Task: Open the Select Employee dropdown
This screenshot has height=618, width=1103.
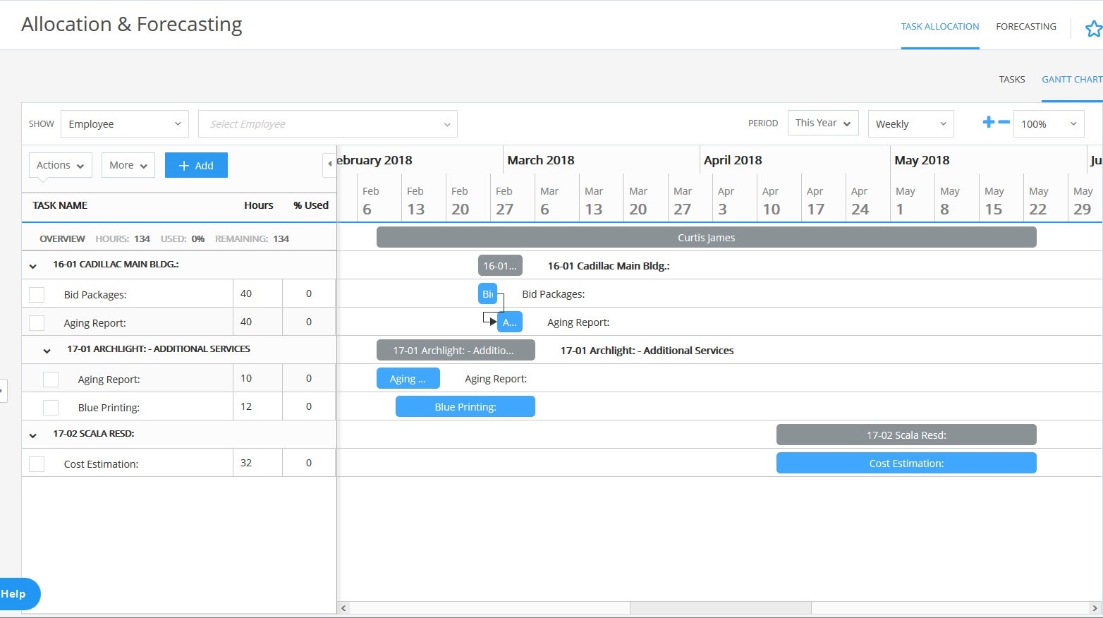Action: pos(327,123)
